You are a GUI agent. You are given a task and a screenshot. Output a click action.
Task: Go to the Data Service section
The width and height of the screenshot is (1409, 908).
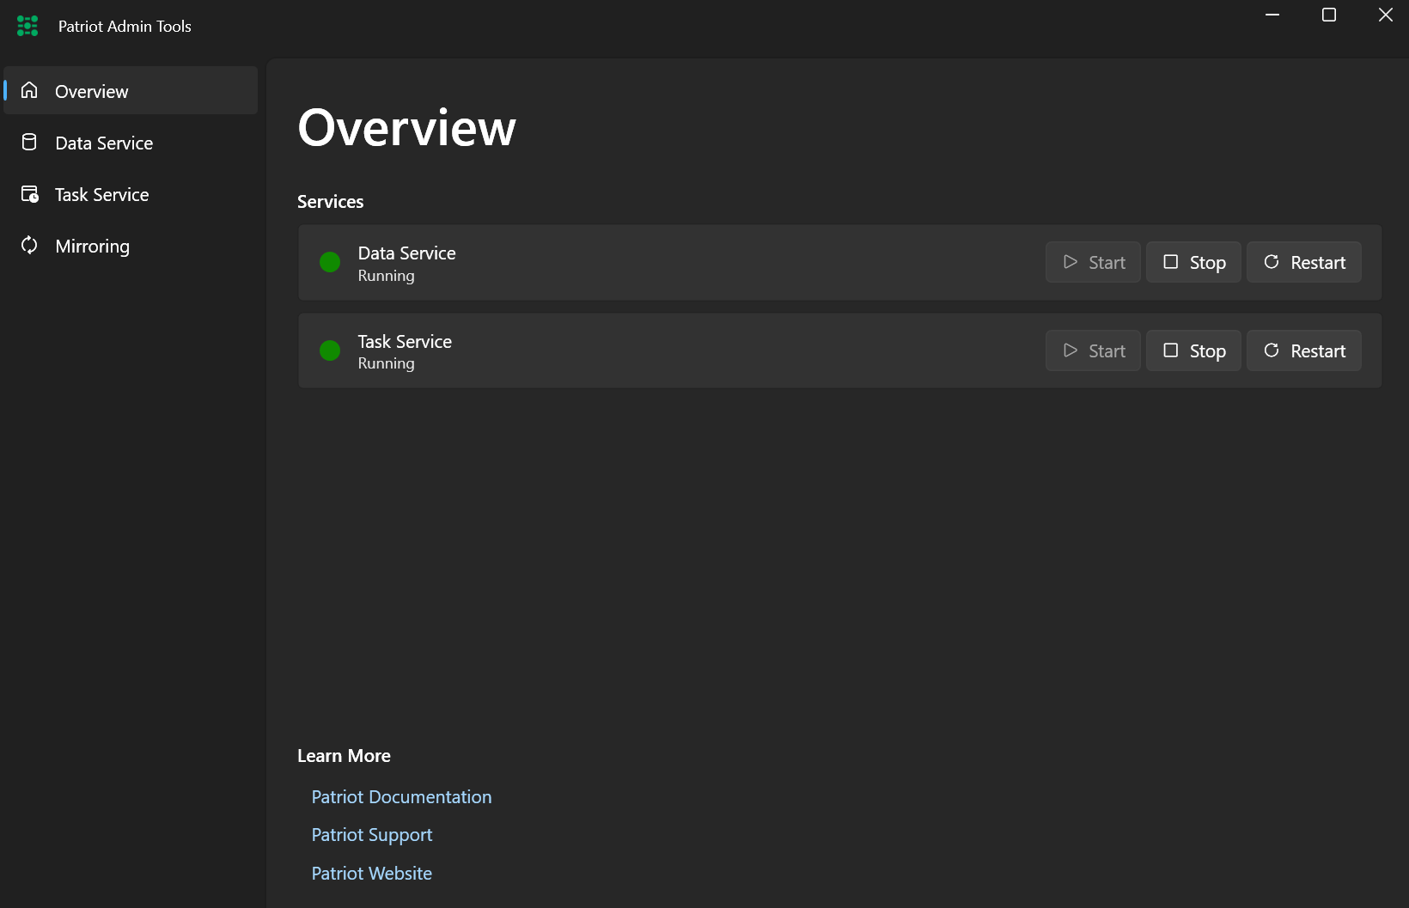tap(131, 143)
